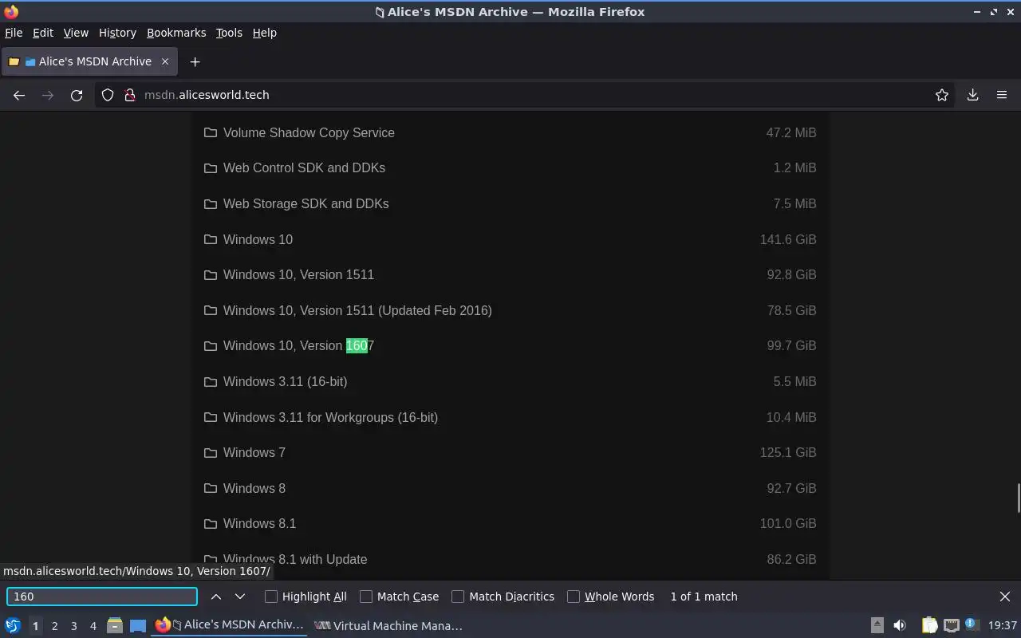
Task: Open the Edit menu
Action: [43, 33]
